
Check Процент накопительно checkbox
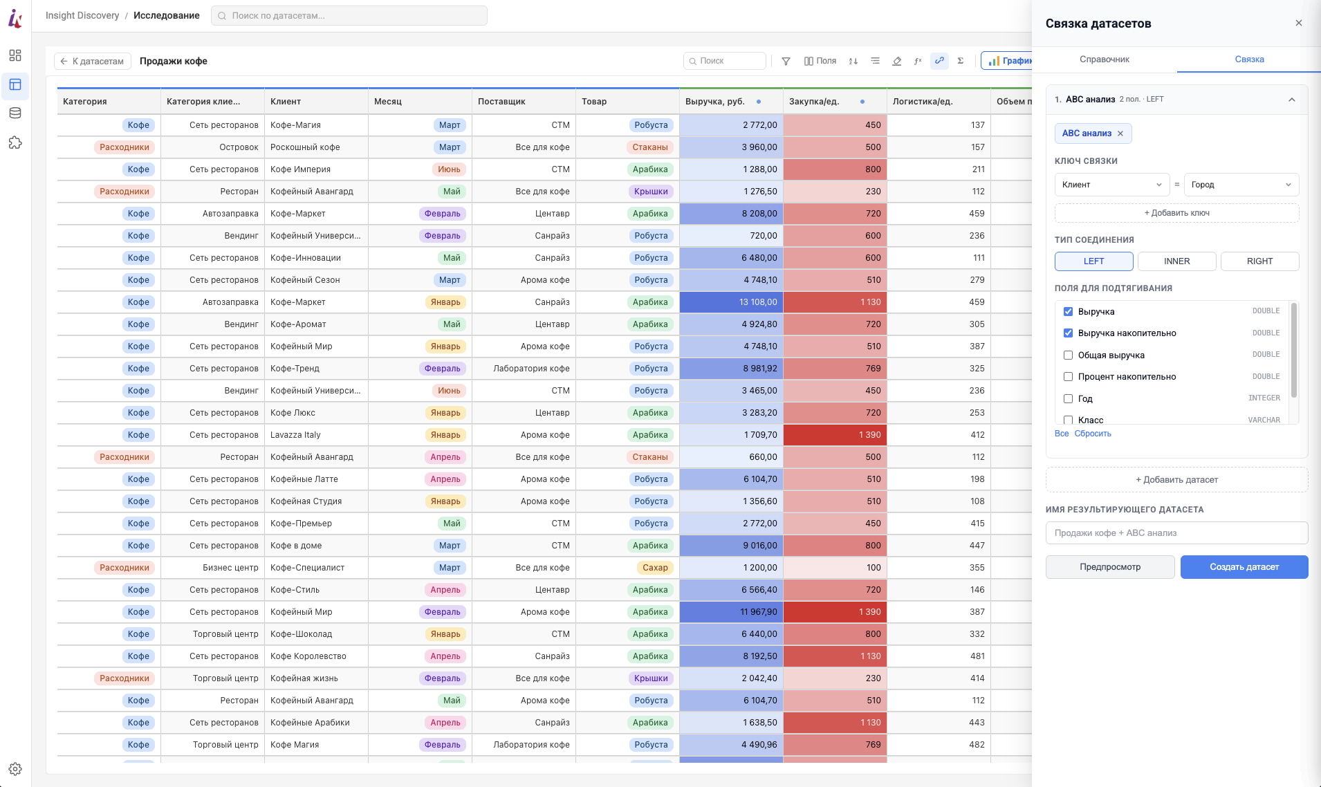click(1068, 377)
